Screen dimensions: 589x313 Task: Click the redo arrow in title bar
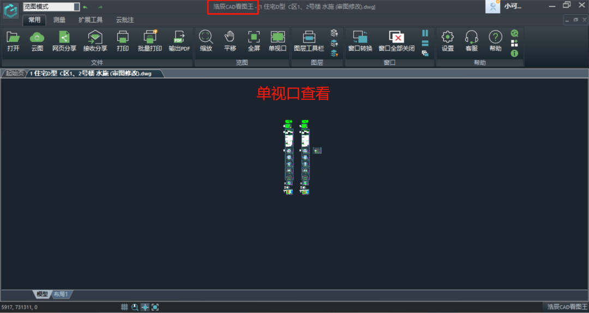pos(100,7)
